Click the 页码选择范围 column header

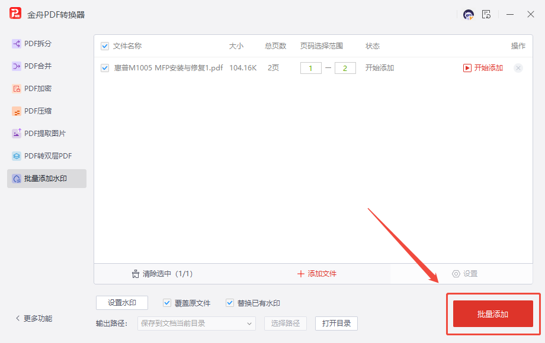pos(322,46)
